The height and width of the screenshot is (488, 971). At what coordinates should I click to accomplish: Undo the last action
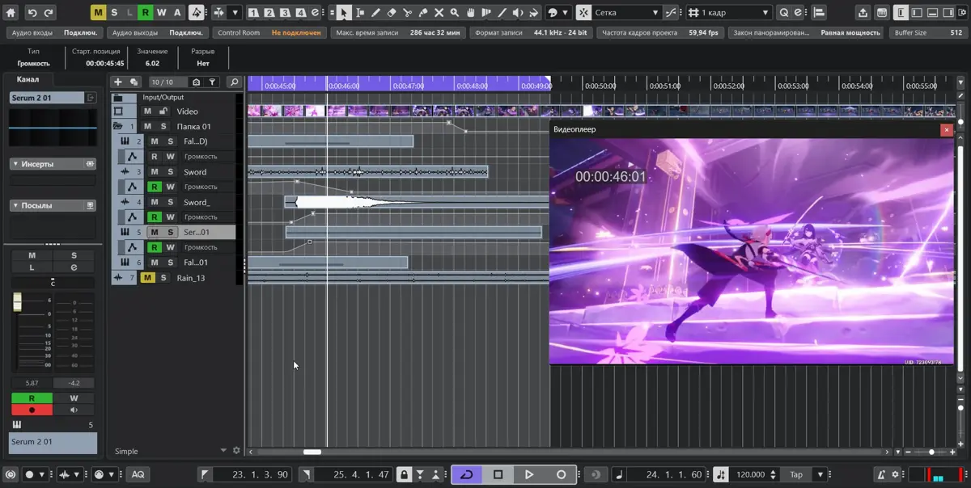coord(32,13)
